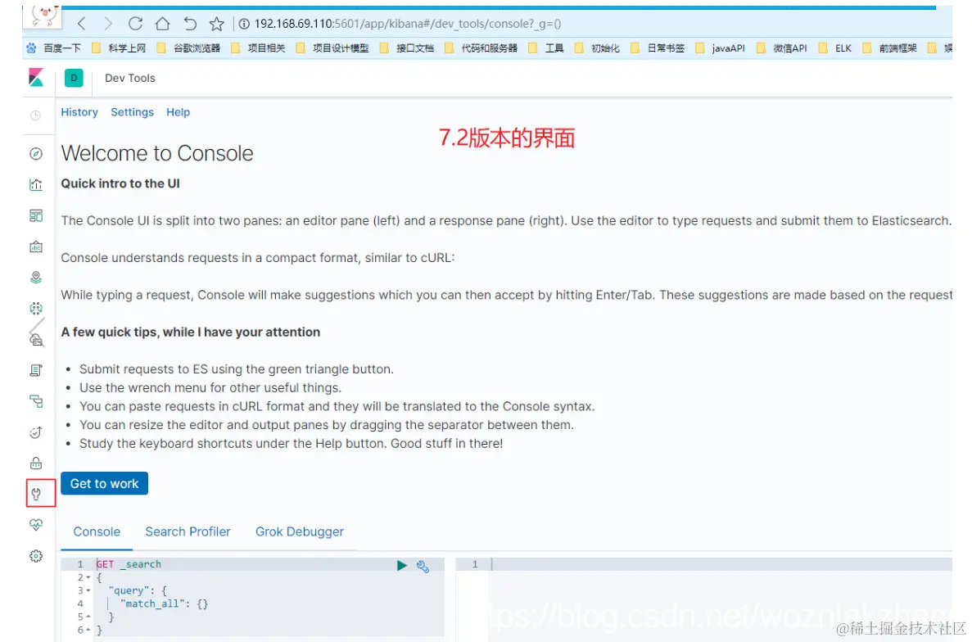Open the 前端框架 bookmark folder
The width and height of the screenshot is (972, 642).
point(889,48)
